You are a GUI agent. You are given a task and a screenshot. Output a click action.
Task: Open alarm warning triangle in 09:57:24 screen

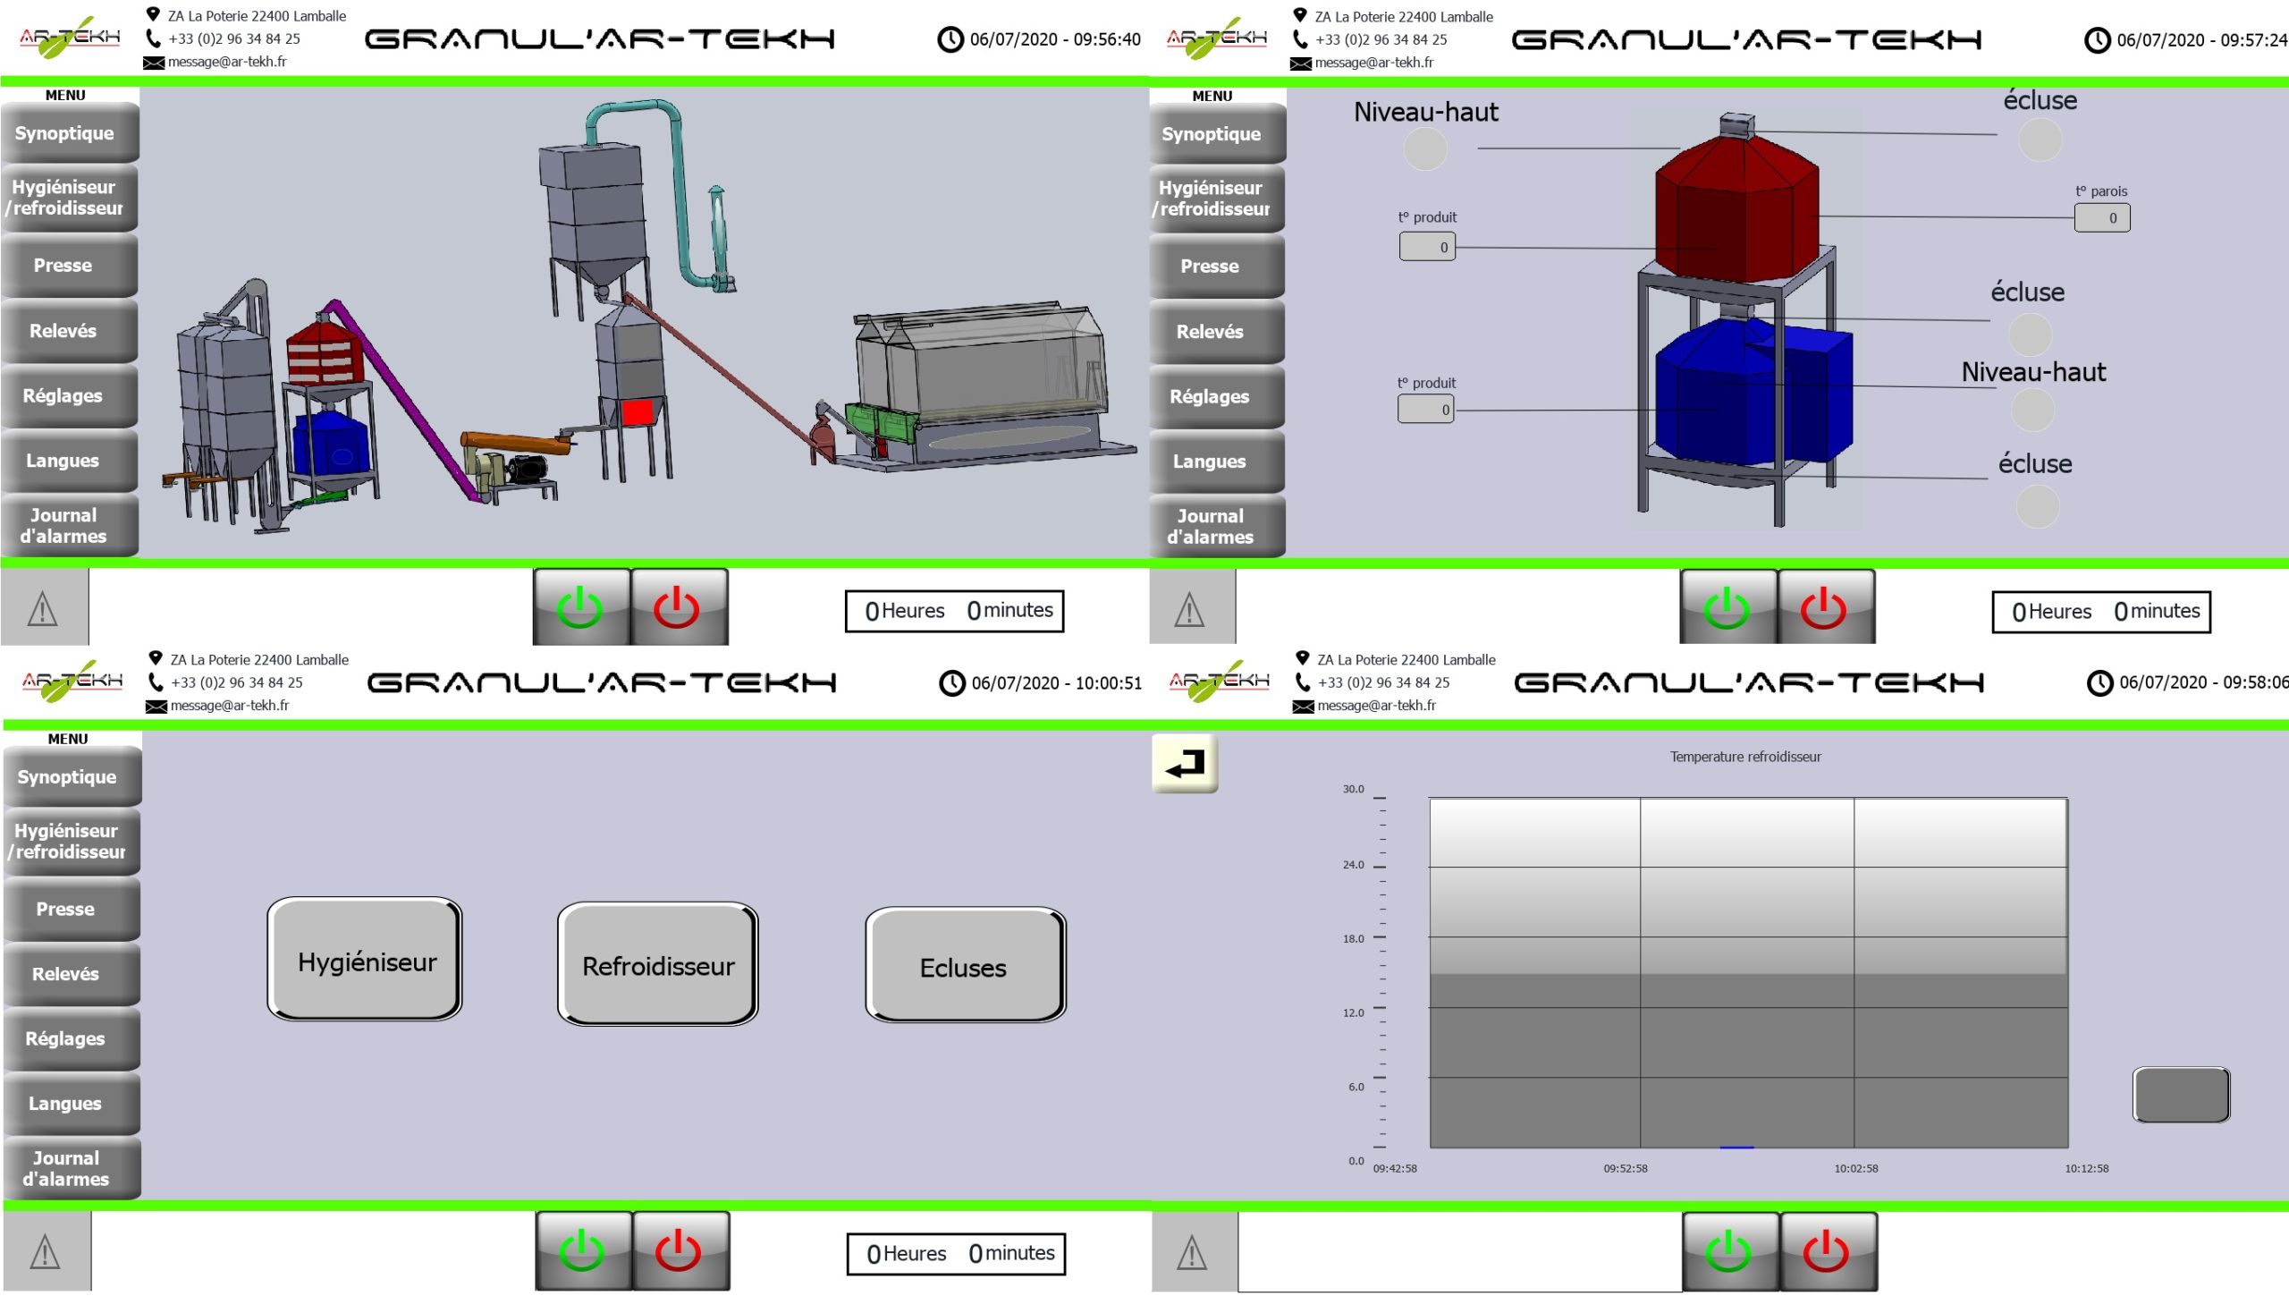pyautogui.click(x=1191, y=610)
